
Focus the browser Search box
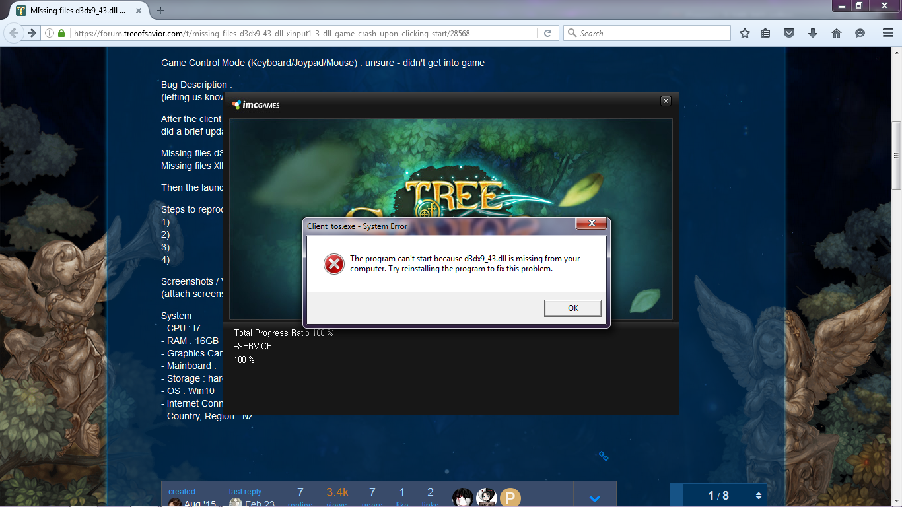click(x=647, y=33)
